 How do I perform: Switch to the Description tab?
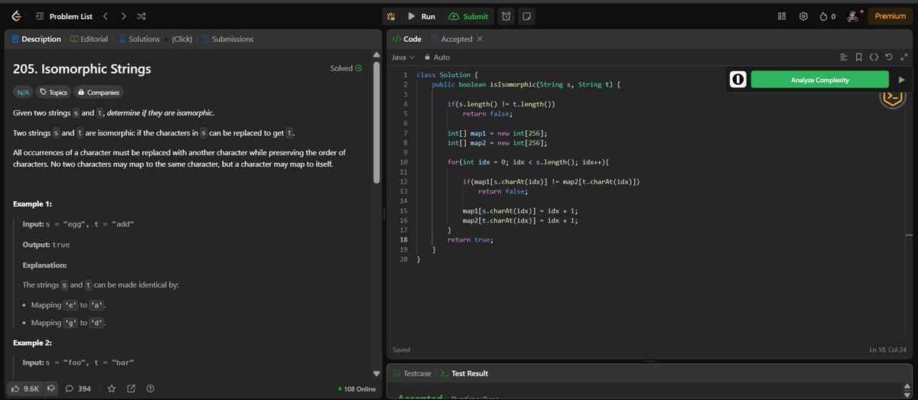click(37, 39)
